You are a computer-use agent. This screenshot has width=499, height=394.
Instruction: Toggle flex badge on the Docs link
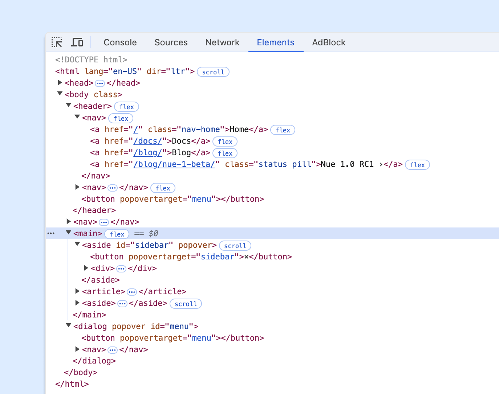[225, 141]
